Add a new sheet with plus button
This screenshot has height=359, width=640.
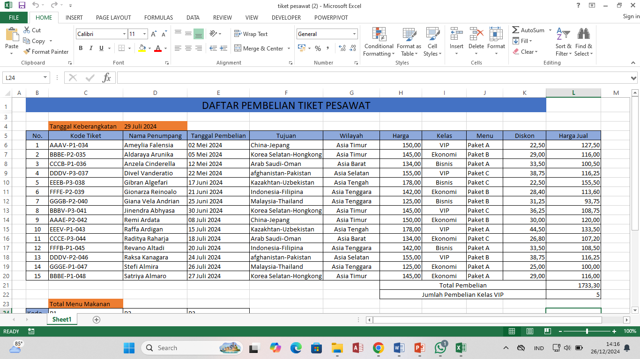point(97,320)
